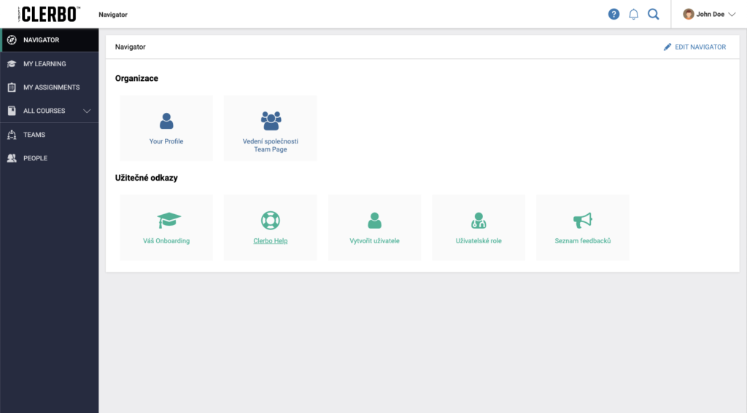The height and width of the screenshot is (413, 747).
Task: Click the Organizace section heading
Action: point(136,79)
